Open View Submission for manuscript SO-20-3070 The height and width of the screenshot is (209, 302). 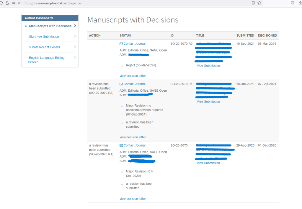(x=208, y=163)
